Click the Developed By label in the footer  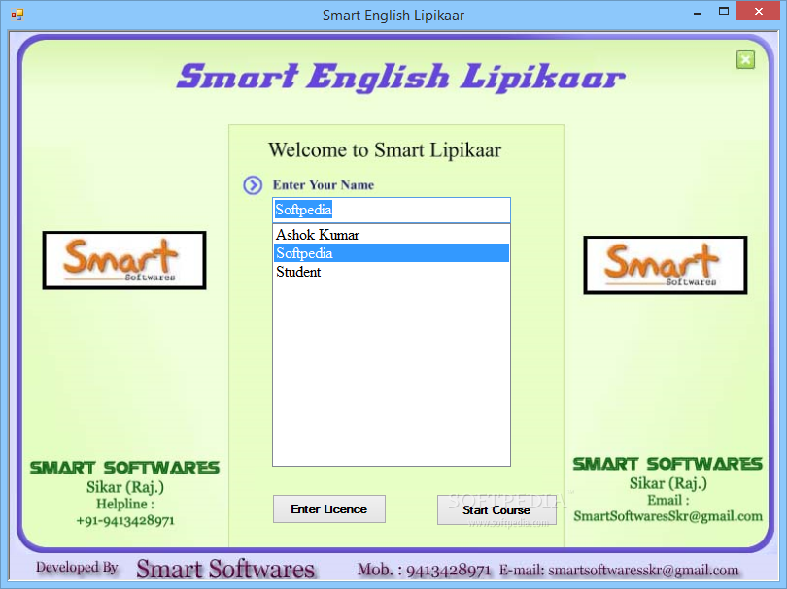77,567
